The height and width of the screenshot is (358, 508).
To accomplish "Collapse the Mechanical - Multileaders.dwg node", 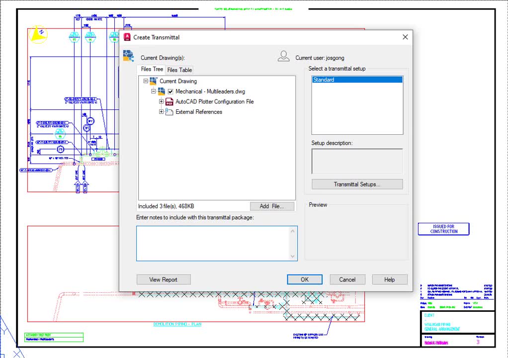I will tap(154, 91).
